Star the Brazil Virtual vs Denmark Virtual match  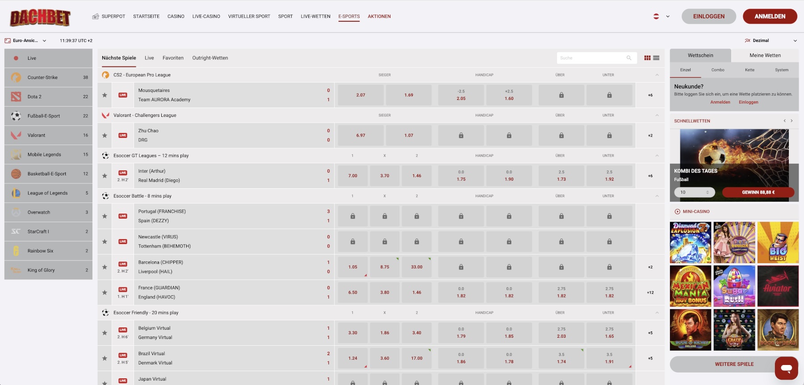click(105, 358)
